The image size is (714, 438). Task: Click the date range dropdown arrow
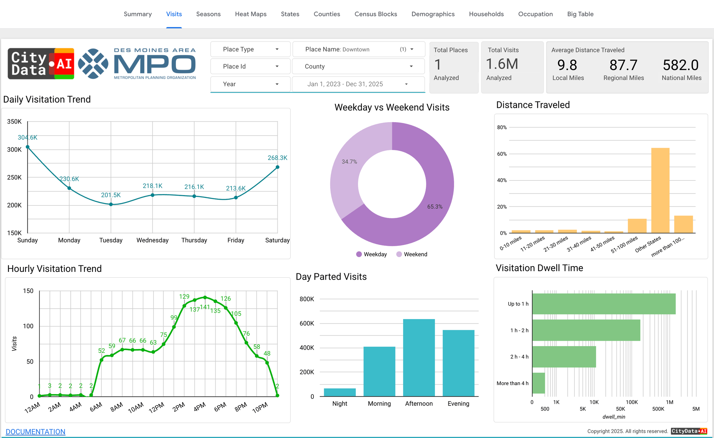(406, 84)
